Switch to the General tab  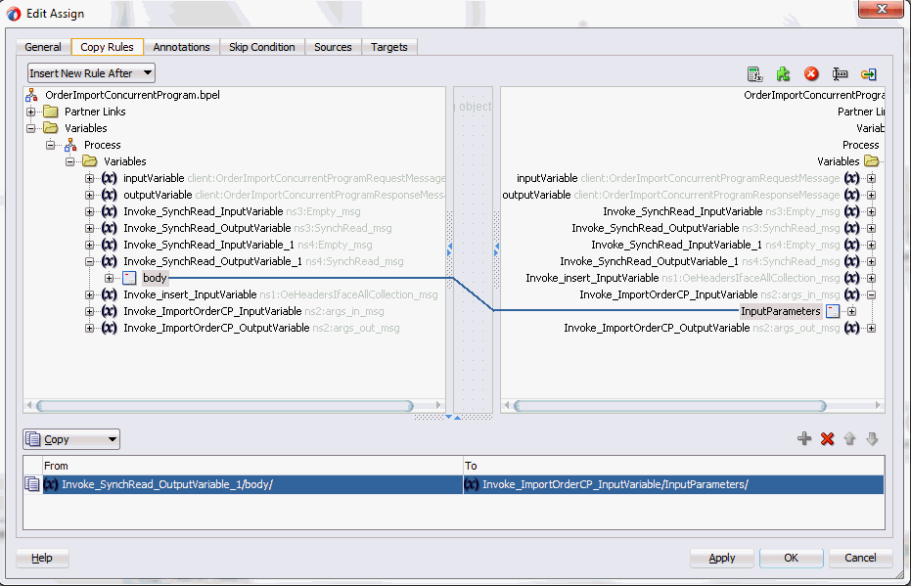tap(43, 47)
